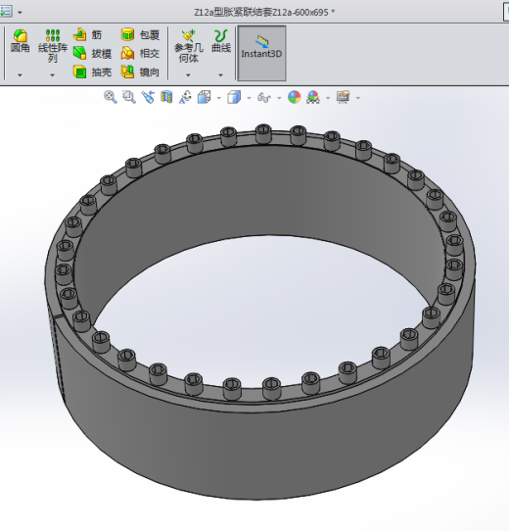
Task: Open the Edit Appearance color ball
Action: click(294, 97)
